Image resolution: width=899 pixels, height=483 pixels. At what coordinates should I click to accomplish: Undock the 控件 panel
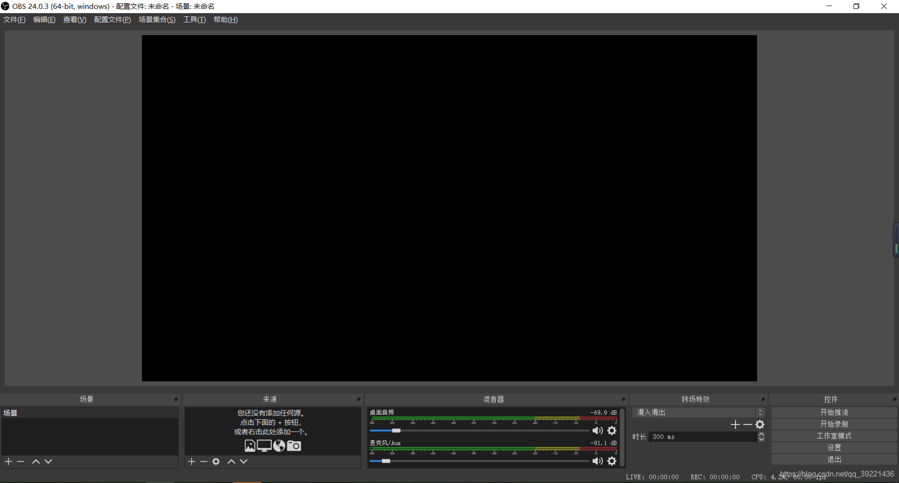point(894,400)
